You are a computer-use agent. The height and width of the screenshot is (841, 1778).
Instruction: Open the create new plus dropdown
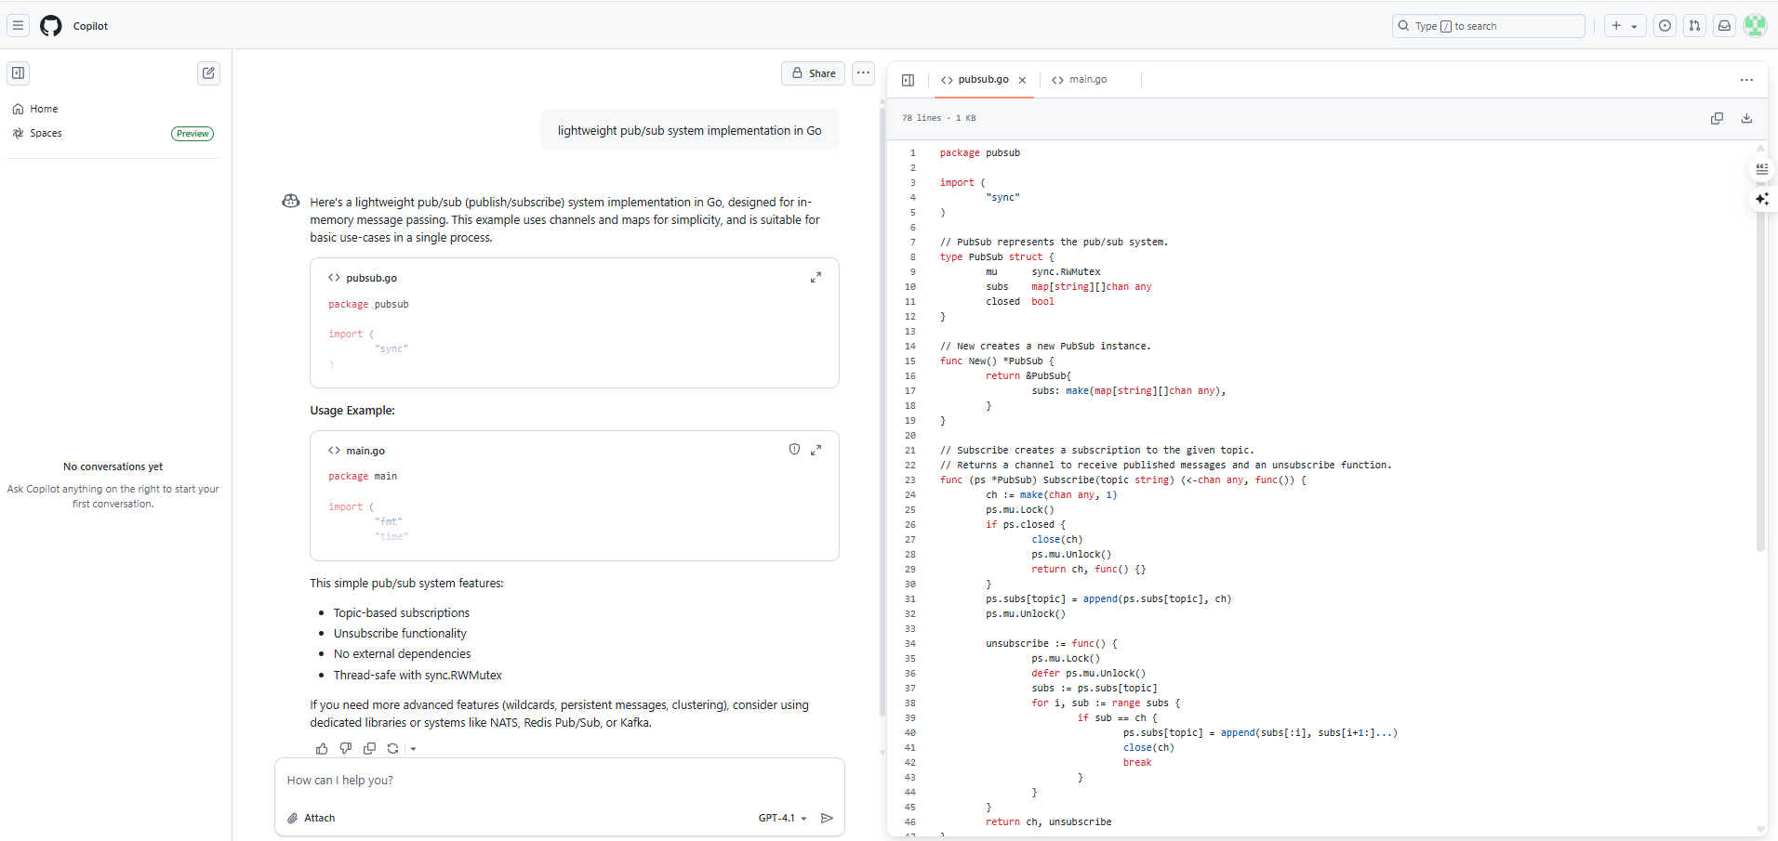pyautogui.click(x=1625, y=26)
